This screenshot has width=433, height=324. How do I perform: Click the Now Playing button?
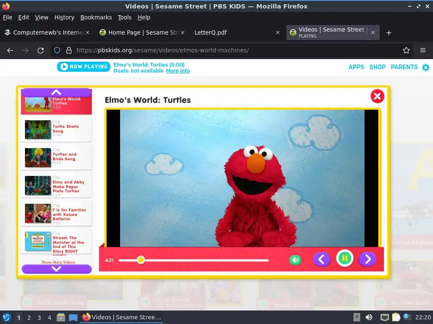(x=84, y=66)
